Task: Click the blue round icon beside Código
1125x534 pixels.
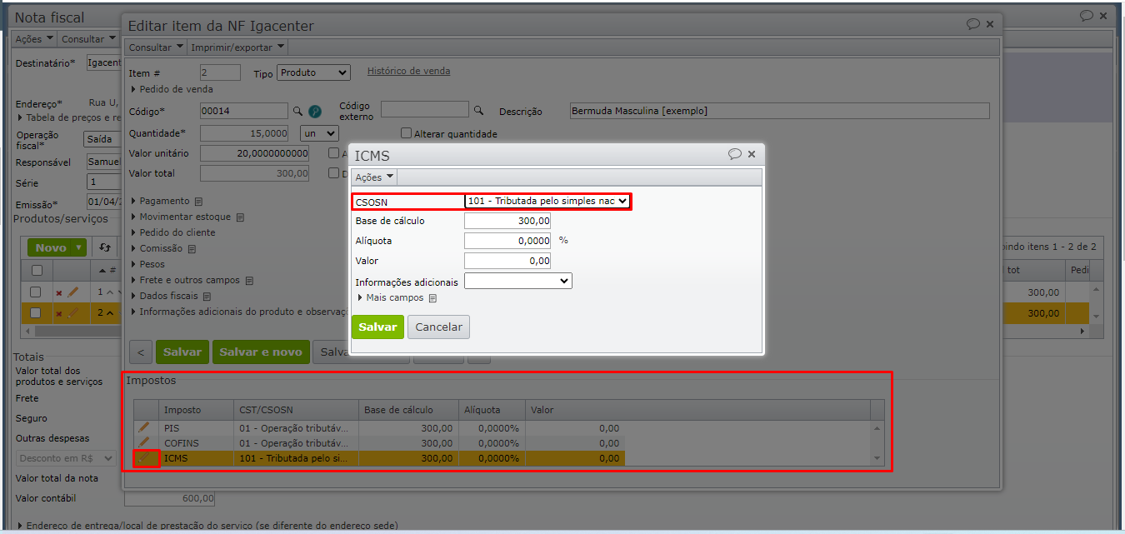Action: pyautogui.click(x=315, y=111)
